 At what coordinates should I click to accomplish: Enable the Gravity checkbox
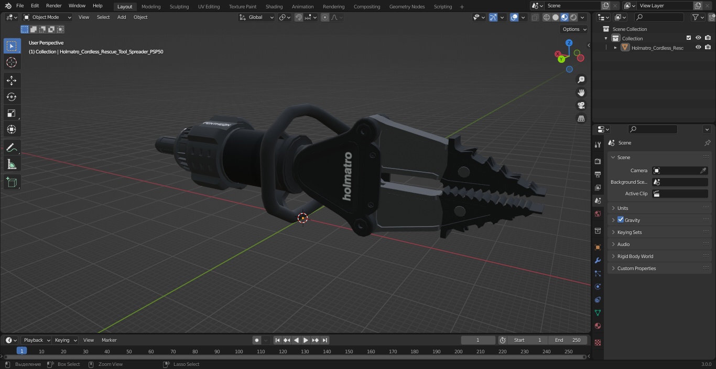(621, 220)
